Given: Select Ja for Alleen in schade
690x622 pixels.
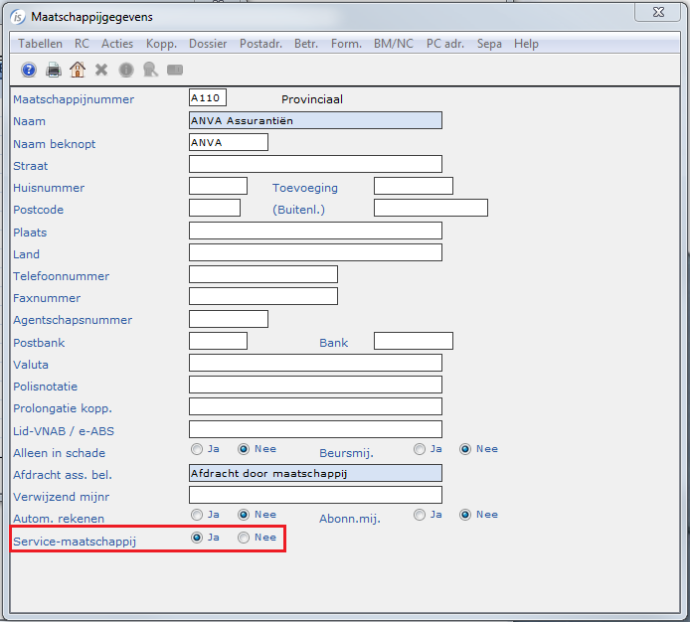Looking at the screenshot, I should 197,449.
